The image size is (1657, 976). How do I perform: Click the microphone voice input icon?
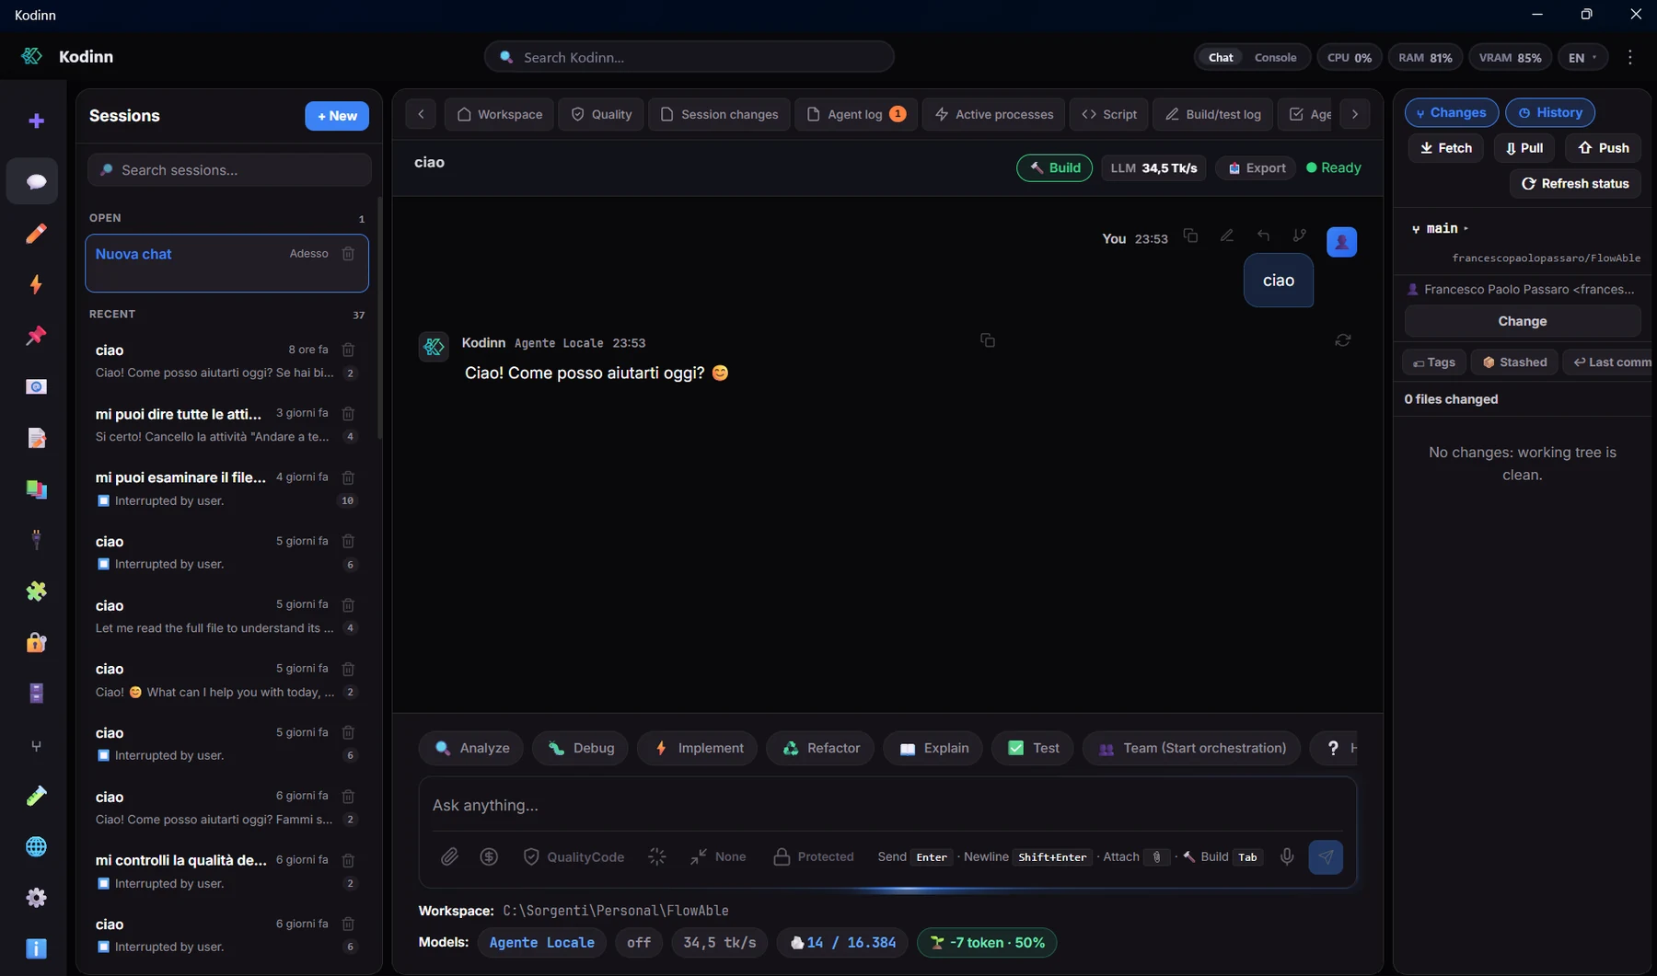[x=1287, y=856]
